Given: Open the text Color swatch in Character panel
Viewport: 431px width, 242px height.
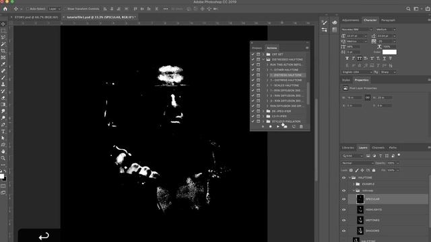Looking at the screenshot, I should click(x=389, y=52).
